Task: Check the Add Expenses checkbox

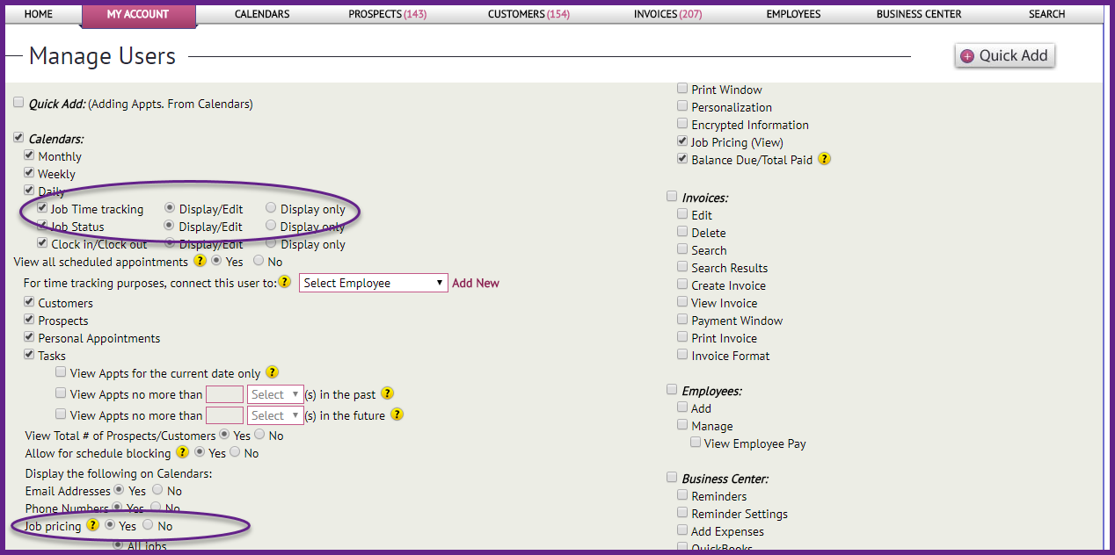Action: [x=682, y=530]
